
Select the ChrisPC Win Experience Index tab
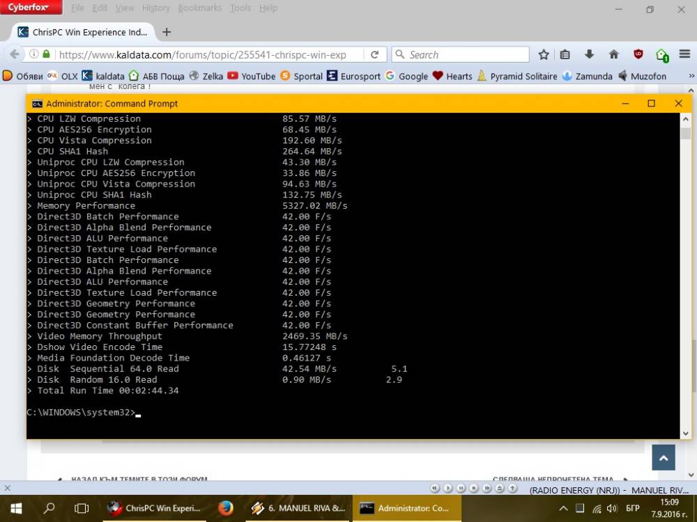coord(82,32)
